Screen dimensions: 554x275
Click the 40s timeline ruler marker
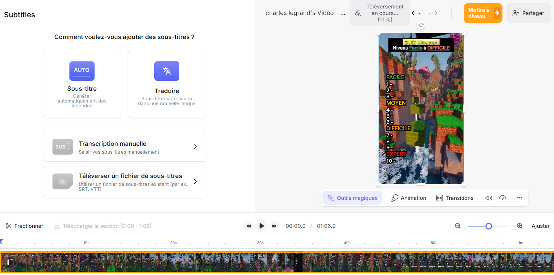tap(347, 243)
